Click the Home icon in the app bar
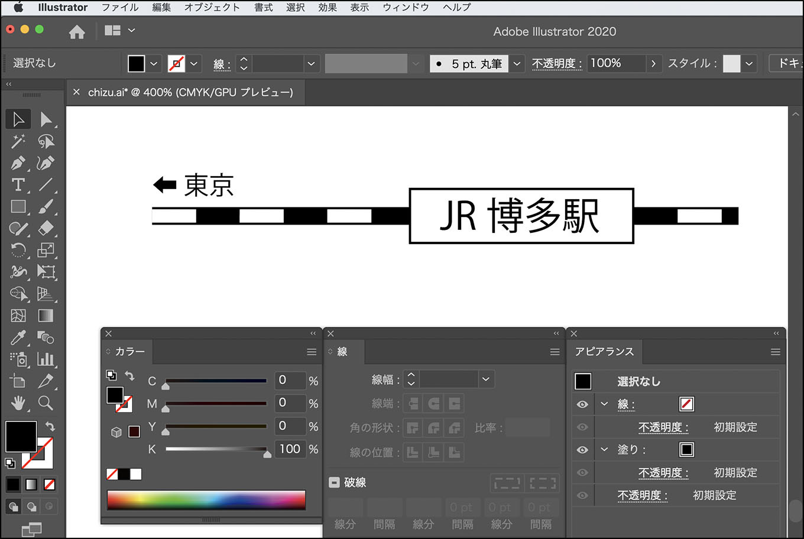This screenshot has width=804, height=539. click(77, 32)
